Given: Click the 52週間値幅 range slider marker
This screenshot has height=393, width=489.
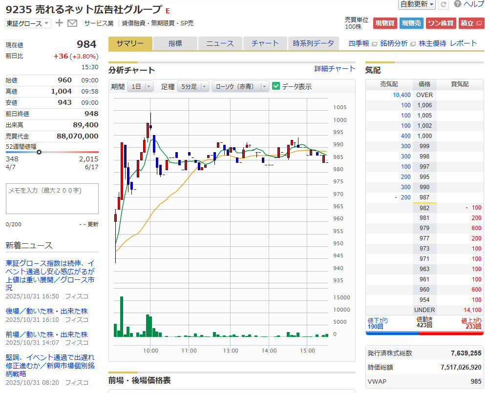Looking at the screenshot, I should tap(39, 152).
